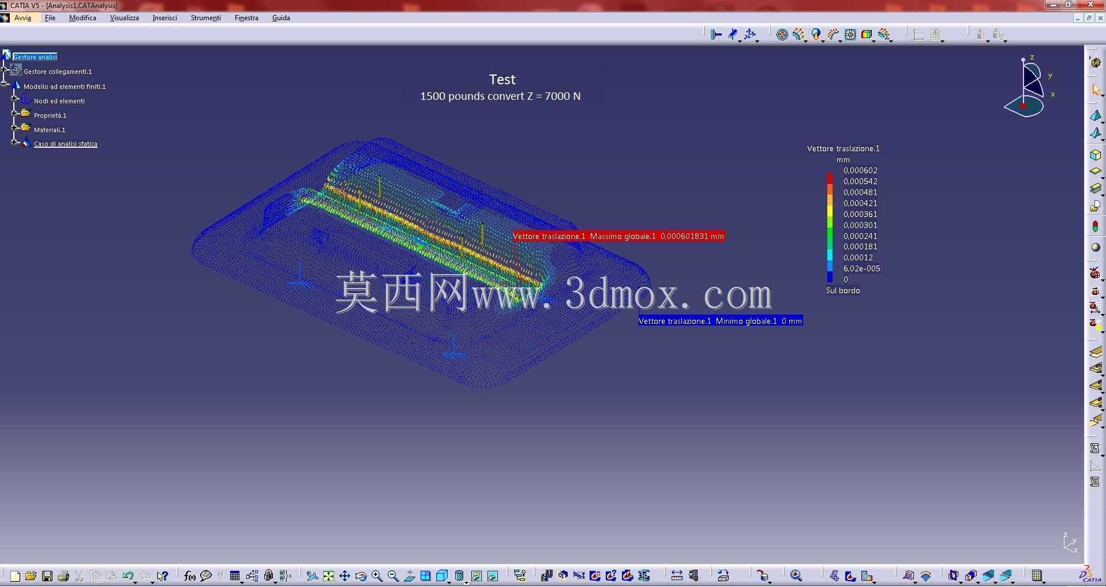Expand the Materiali.1 tree node
This screenshot has width=1106, height=587.
point(15,128)
